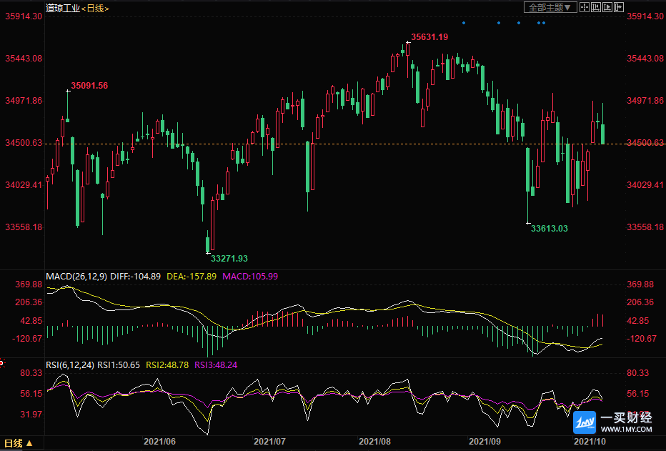Image resolution: width=666 pixels, height=451 pixels.
Task: Click the right RSI axis 56.15 value
Action: coord(638,394)
